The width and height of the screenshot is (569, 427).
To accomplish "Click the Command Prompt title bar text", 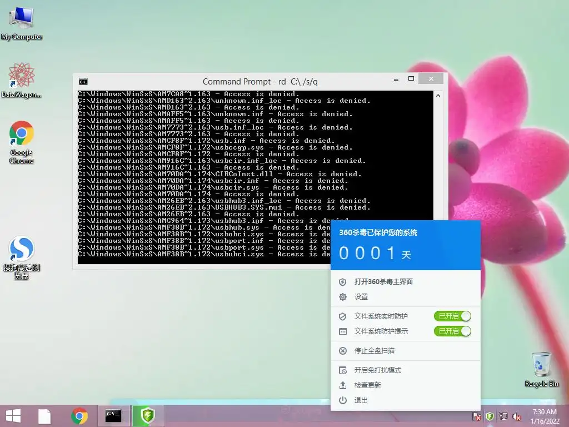I will (x=260, y=82).
